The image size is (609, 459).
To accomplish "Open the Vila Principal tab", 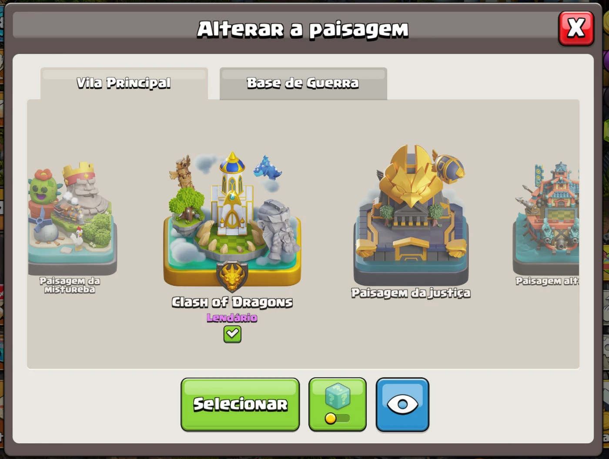I will pos(124,83).
